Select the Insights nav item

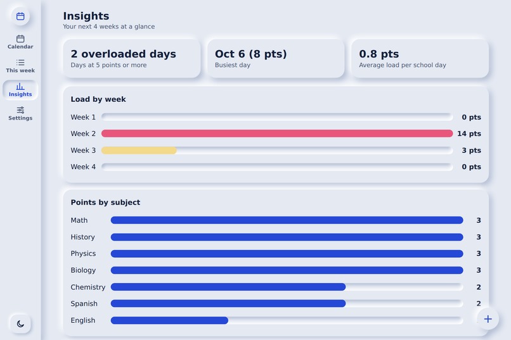(20, 90)
